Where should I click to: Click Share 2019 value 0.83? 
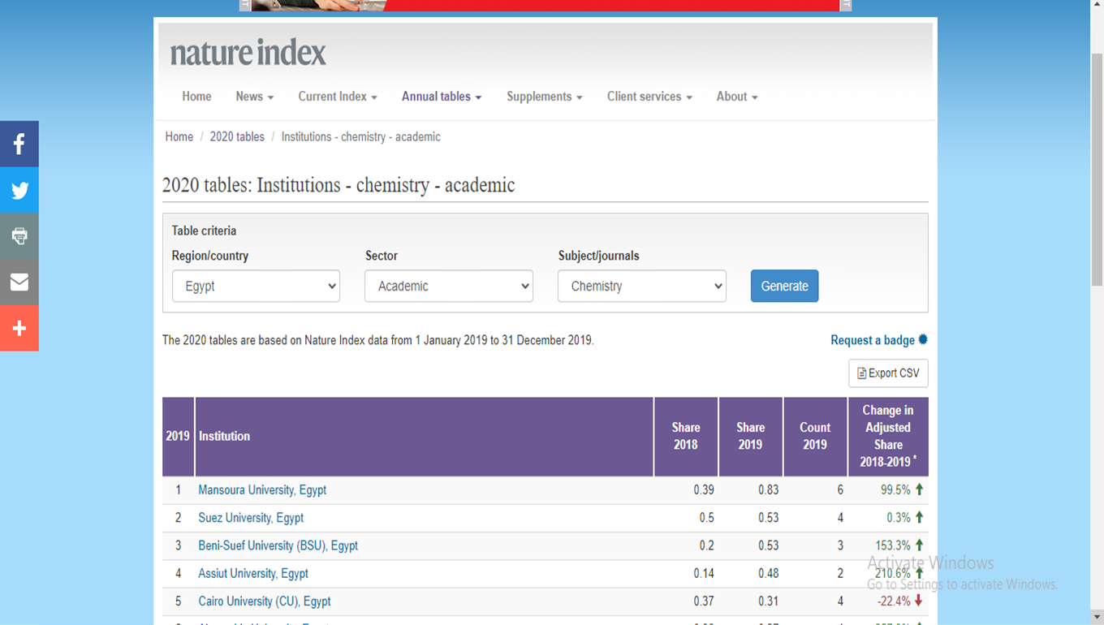click(768, 490)
